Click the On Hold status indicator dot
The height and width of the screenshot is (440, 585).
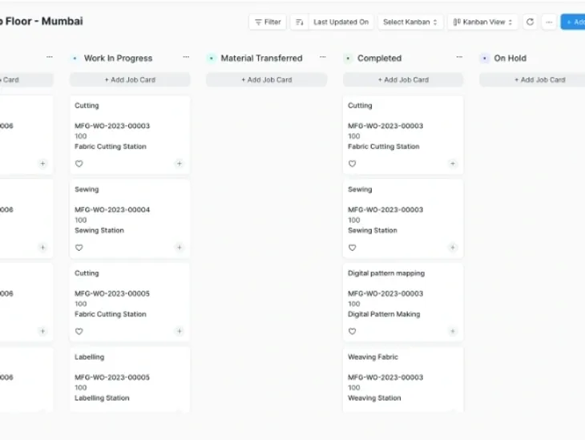[485, 59]
